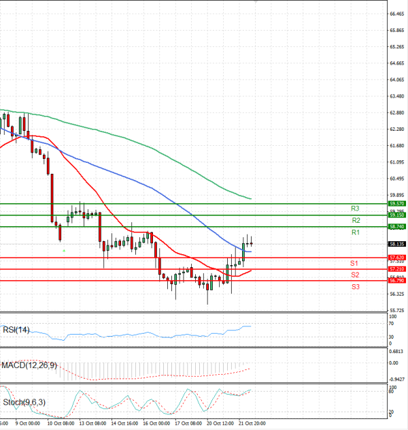The width and height of the screenshot is (408, 430).
Task: Select the S3 support label
Action: 356,287
